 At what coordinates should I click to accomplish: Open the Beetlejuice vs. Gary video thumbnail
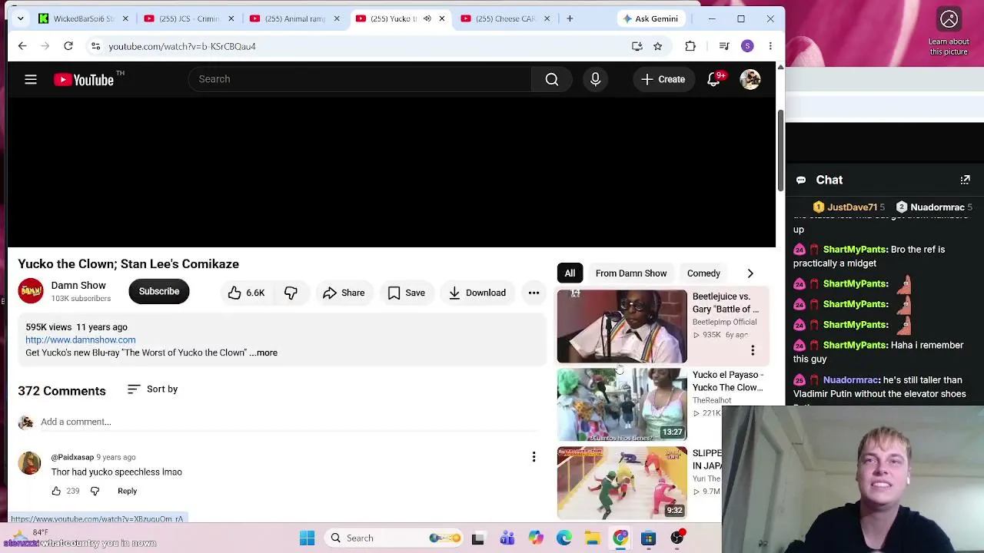point(622,326)
